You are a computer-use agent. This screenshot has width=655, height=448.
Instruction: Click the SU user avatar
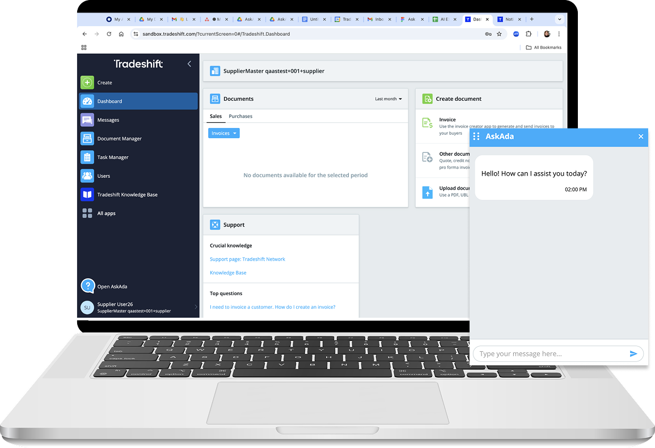click(87, 308)
